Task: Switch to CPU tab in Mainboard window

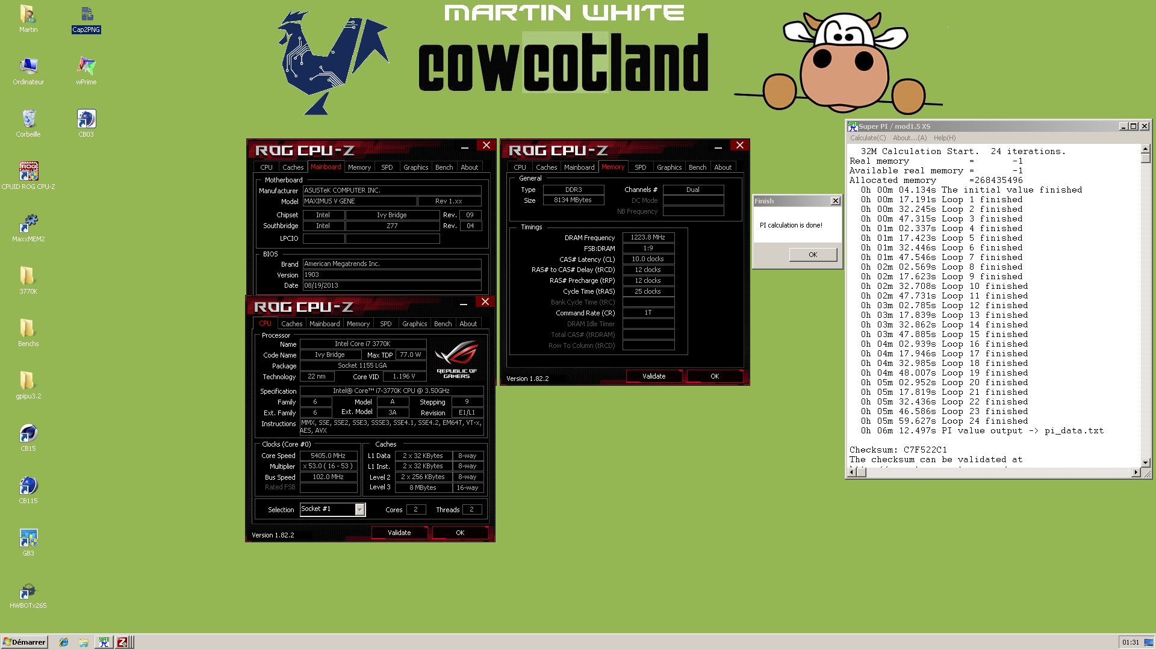Action: pos(266,167)
